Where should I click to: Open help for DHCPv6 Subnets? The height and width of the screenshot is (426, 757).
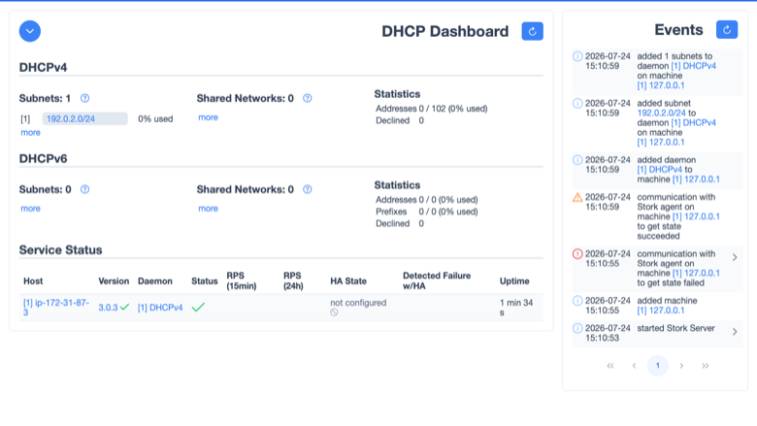[x=85, y=189]
